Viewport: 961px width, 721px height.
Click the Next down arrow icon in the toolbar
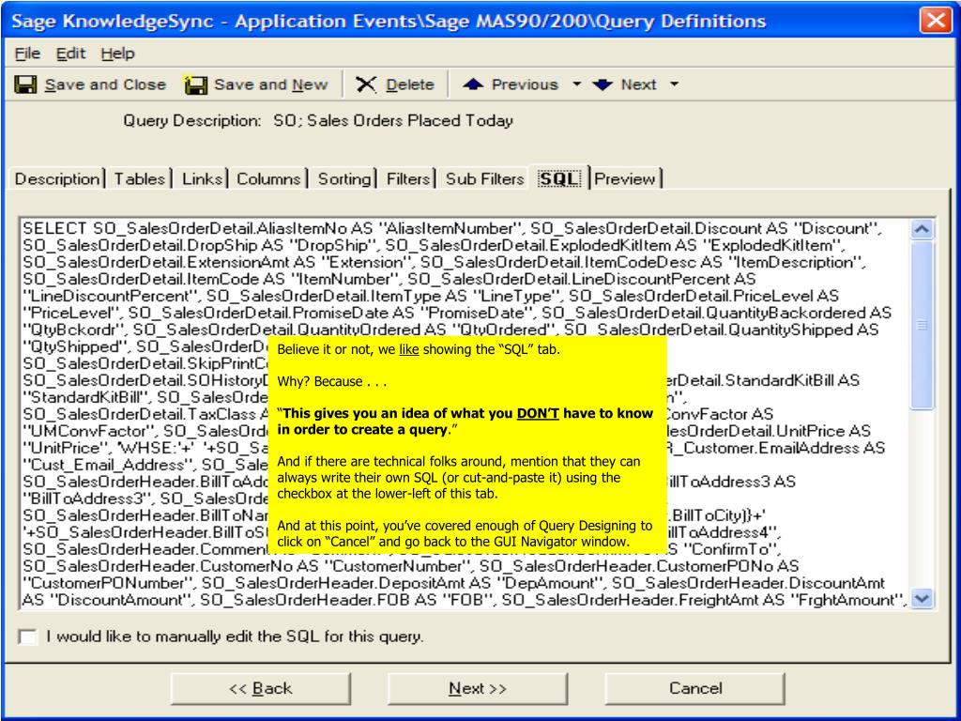coord(603,84)
